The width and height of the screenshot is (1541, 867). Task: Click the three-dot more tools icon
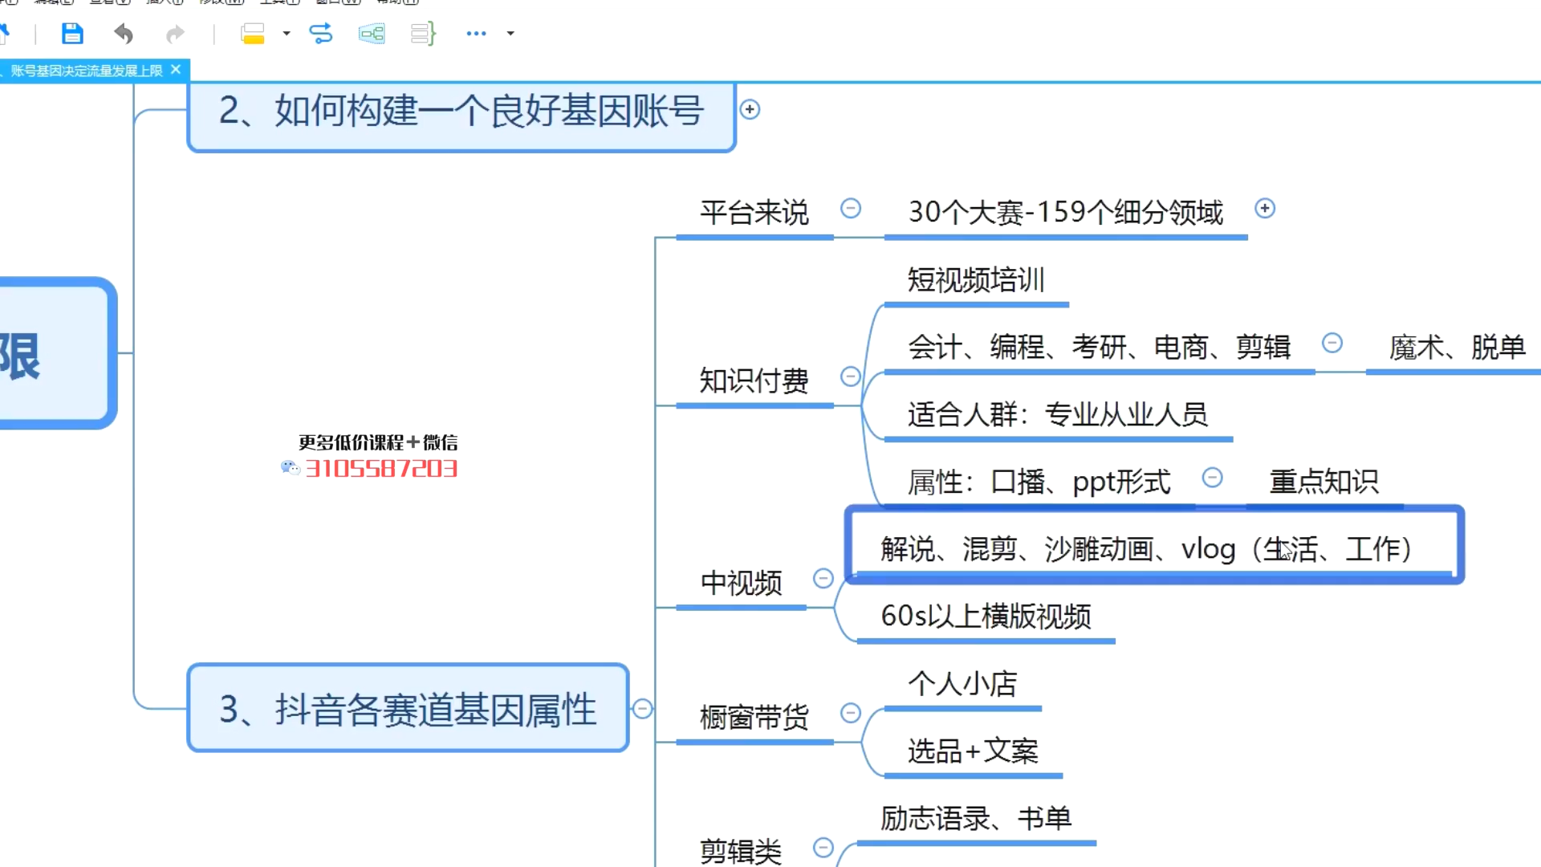476,34
